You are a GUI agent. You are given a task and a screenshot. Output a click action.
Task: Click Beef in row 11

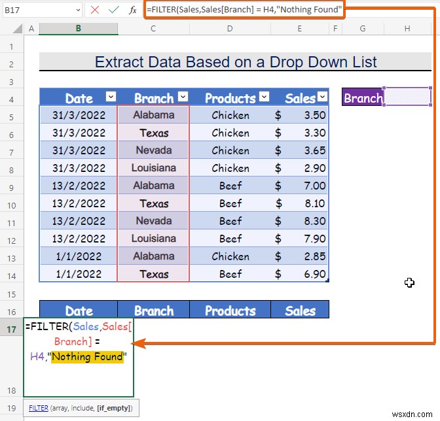pyautogui.click(x=230, y=221)
